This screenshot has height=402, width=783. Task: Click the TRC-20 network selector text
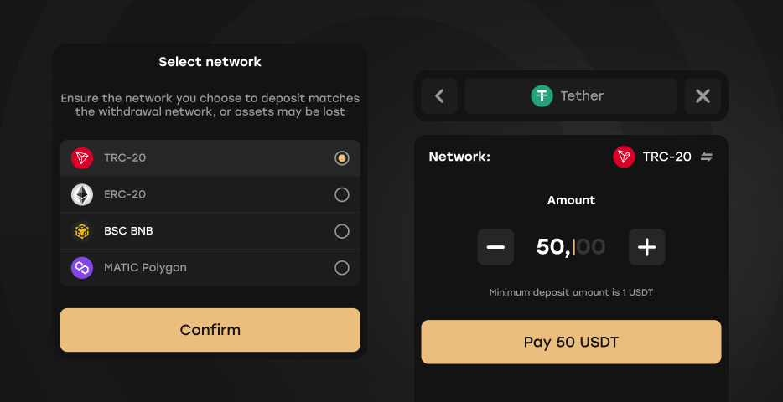click(x=666, y=157)
